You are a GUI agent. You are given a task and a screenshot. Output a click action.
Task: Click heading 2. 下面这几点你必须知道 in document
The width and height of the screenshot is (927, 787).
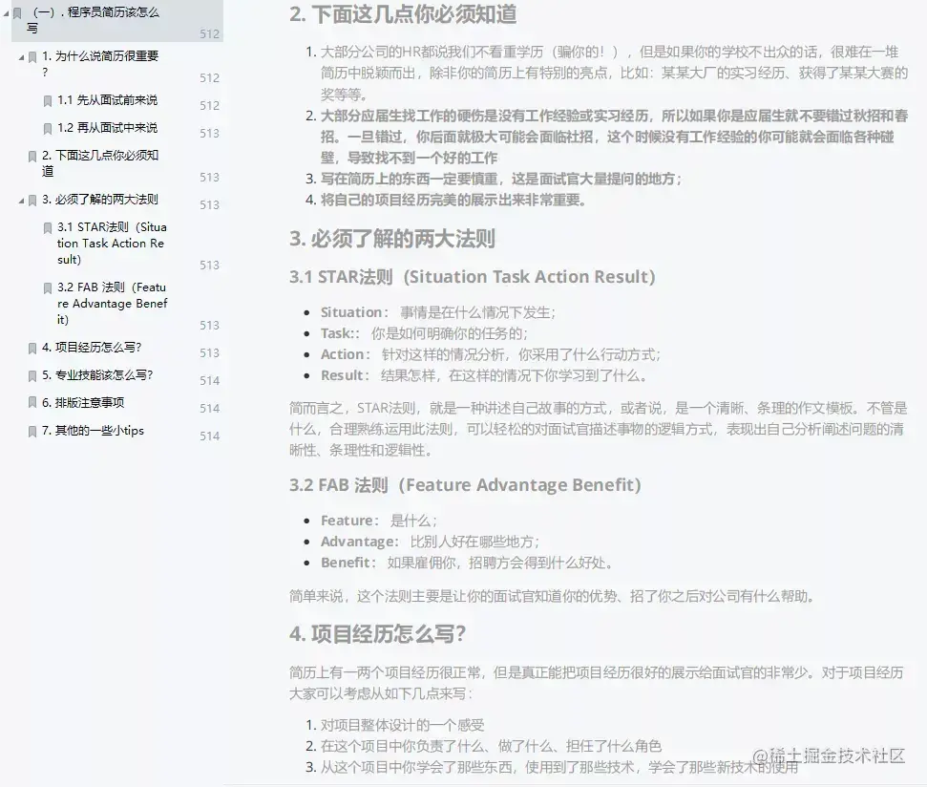coord(403,14)
